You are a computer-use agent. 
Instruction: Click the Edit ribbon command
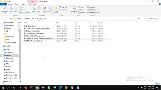coord(80,10)
